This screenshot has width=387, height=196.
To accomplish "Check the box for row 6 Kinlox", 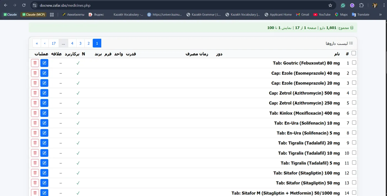I will 354,113.
